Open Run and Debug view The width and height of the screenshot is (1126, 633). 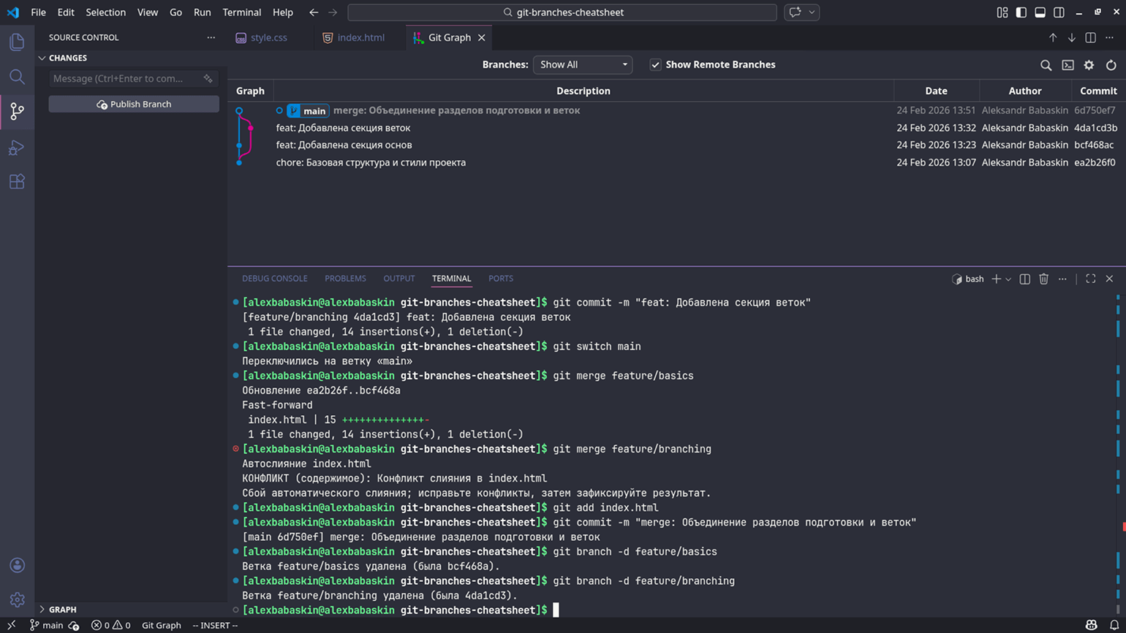[x=17, y=148]
